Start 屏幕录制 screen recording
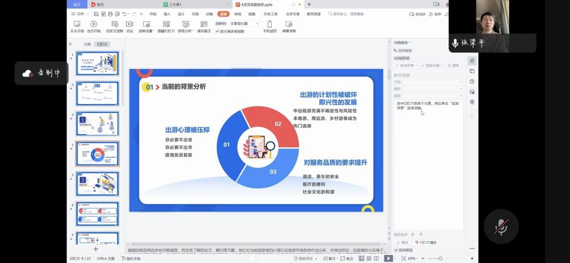Image resolution: width=570 pixels, height=263 pixels. point(289,26)
